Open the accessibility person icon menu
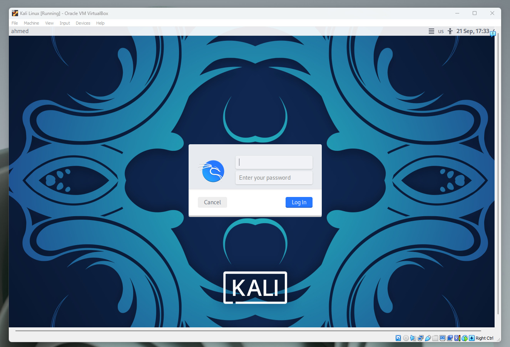This screenshot has width=510, height=347. [450, 31]
